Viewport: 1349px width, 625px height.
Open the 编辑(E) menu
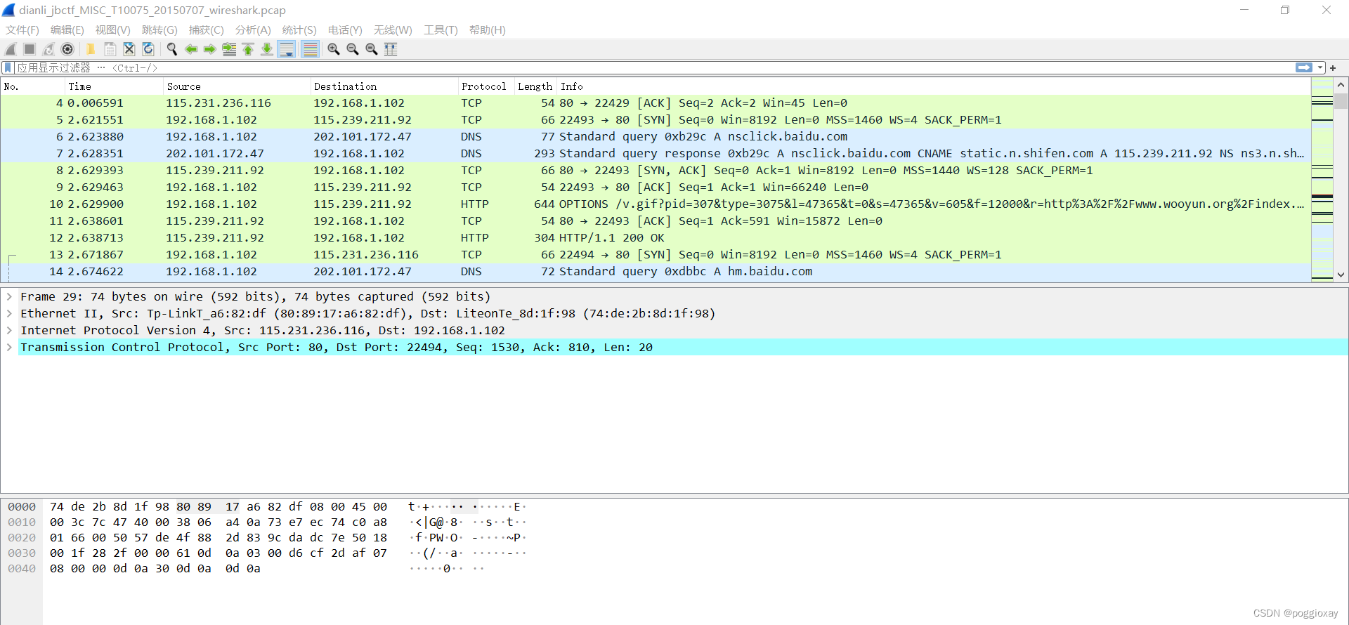(x=67, y=29)
